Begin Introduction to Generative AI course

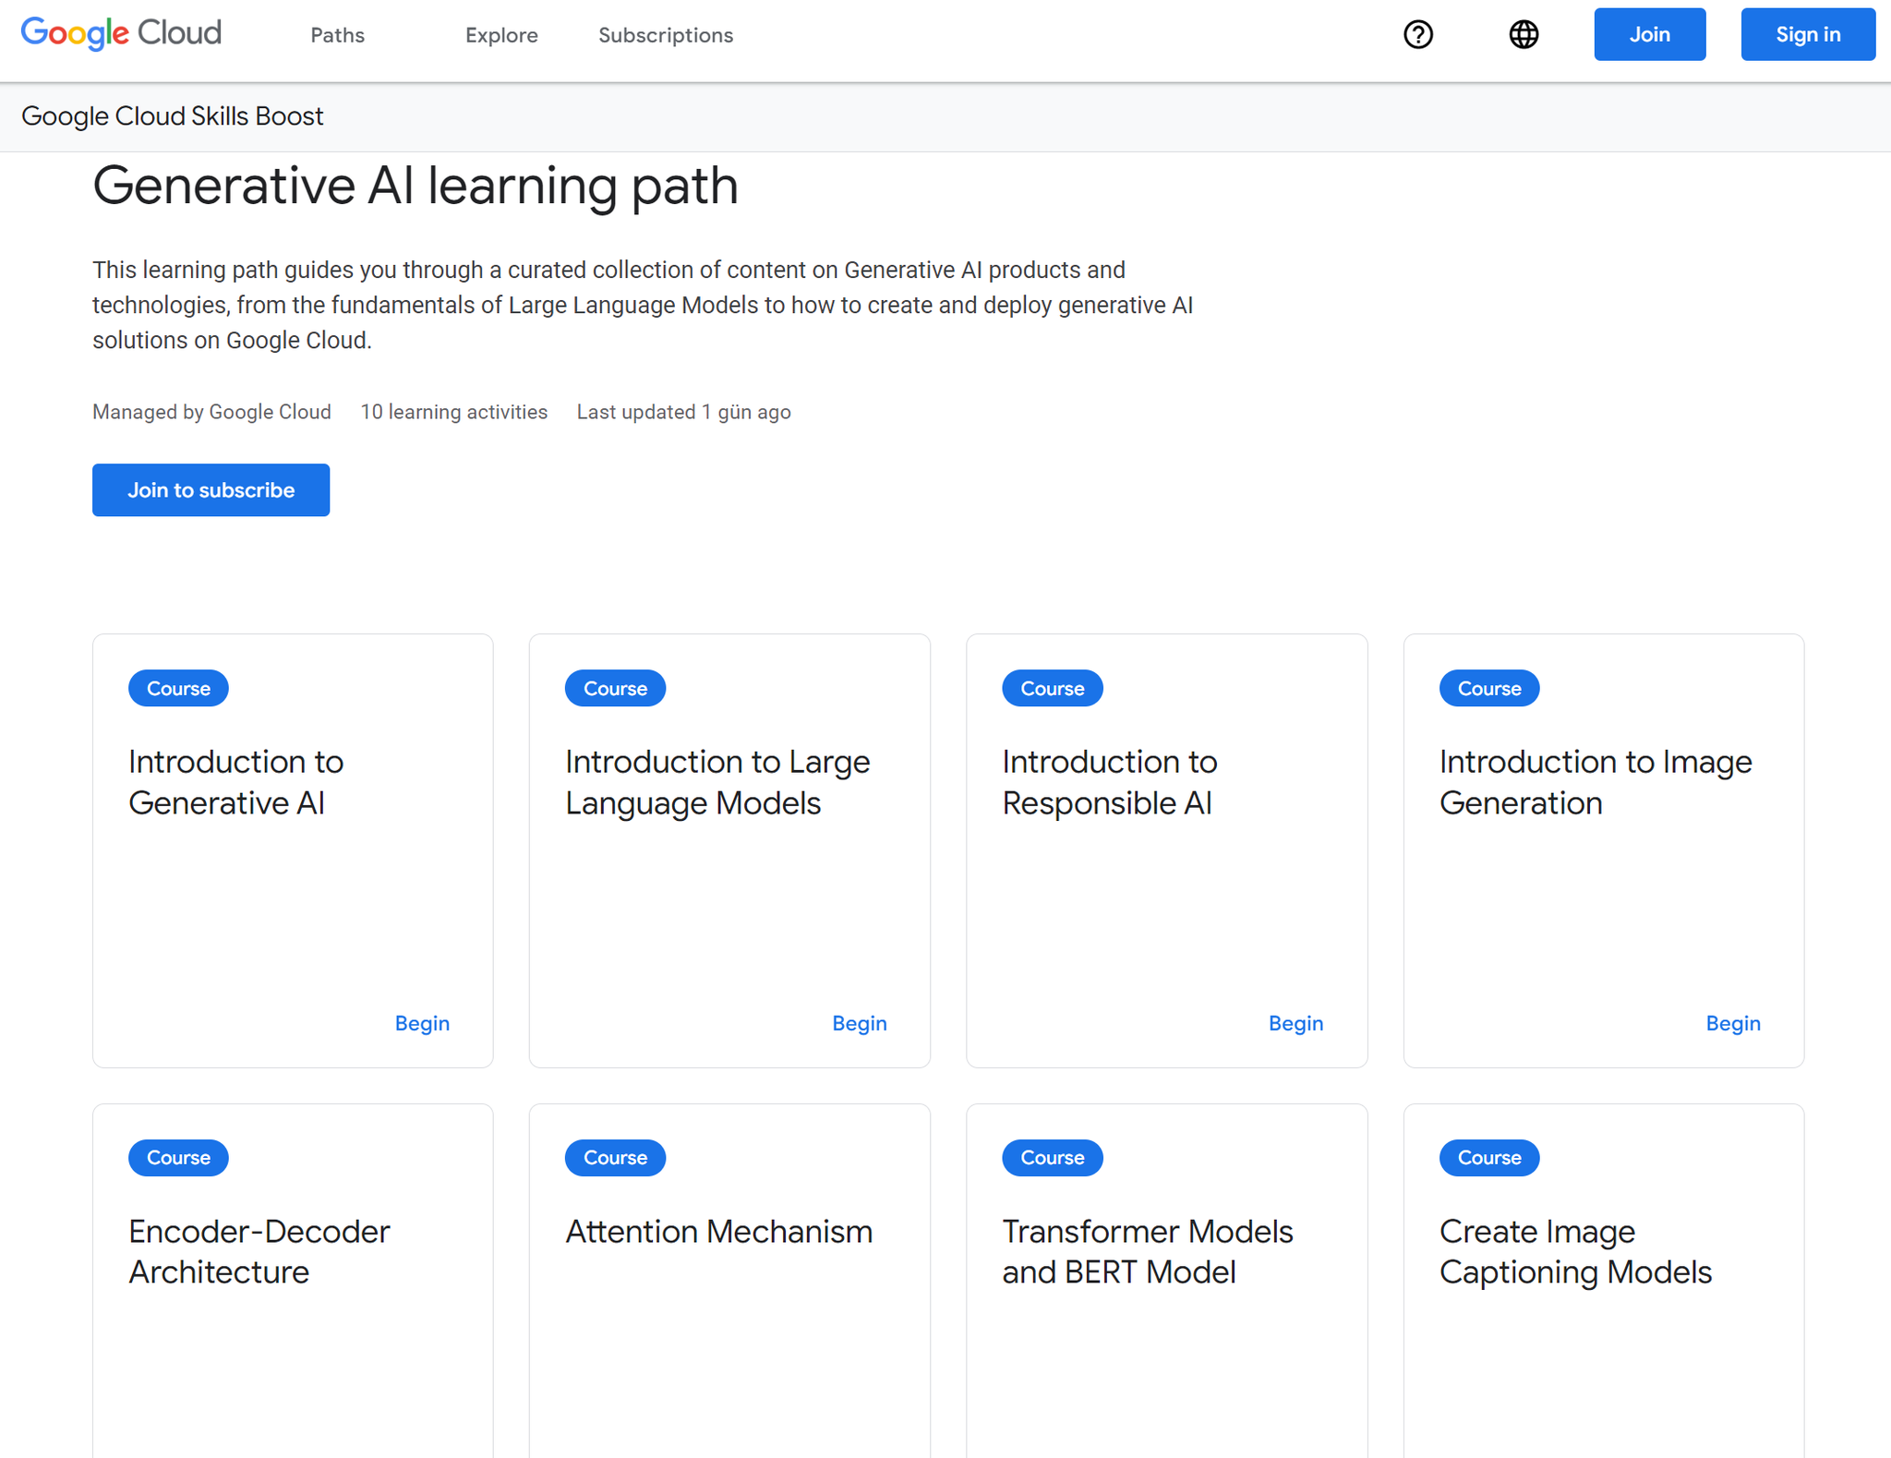(x=422, y=1023)
